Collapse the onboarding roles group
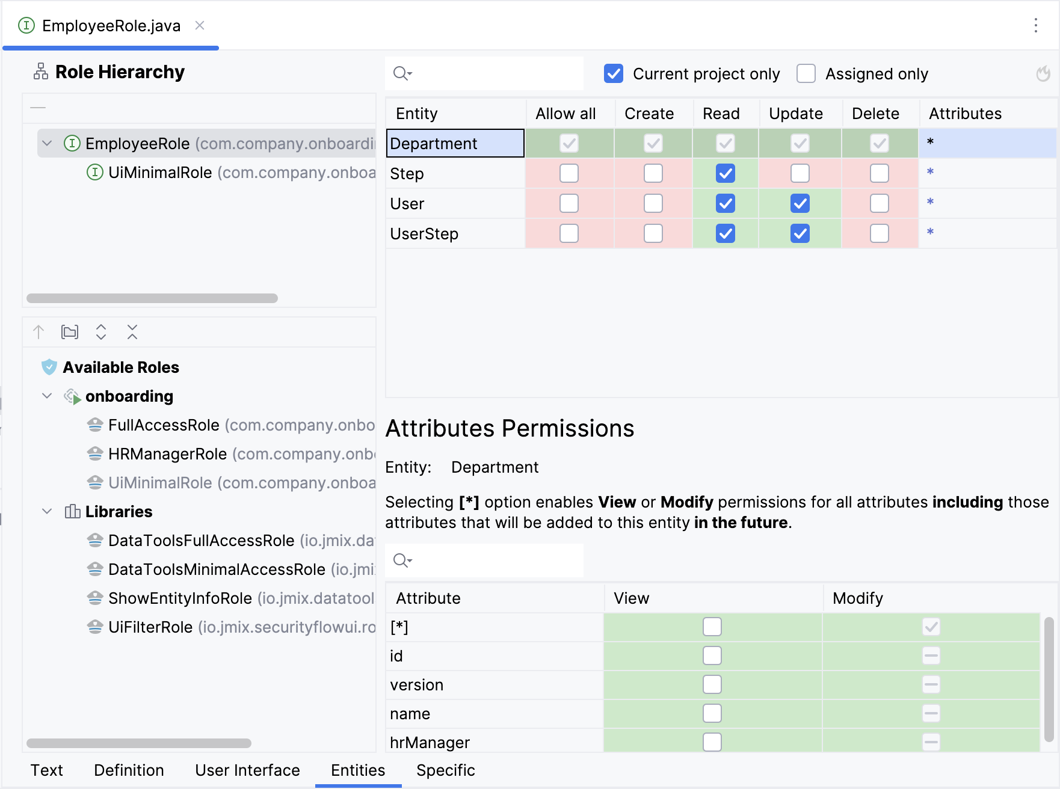Image resolution: width=1060 pixels, height=789 pixels. (47, 396)
